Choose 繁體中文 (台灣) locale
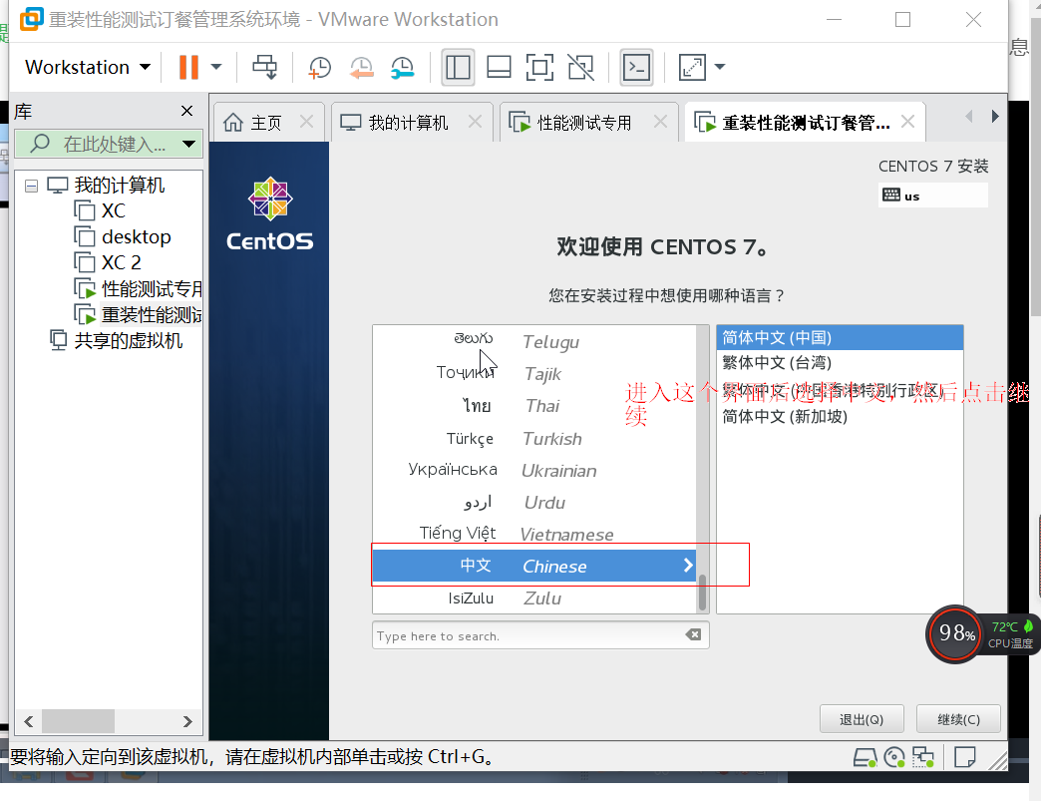Screen dimensions: 1041x801 (x=840, y=363)
